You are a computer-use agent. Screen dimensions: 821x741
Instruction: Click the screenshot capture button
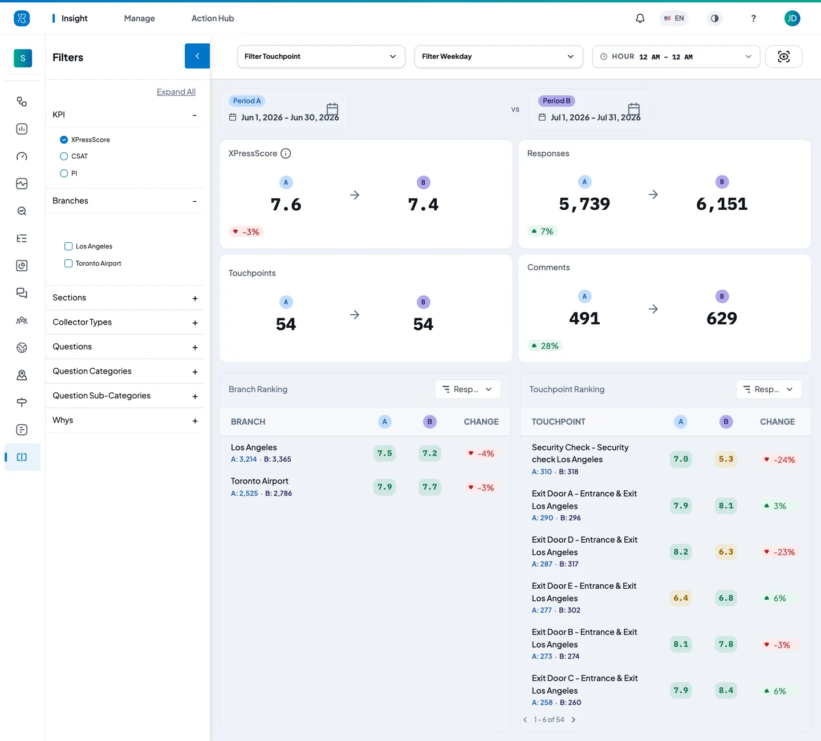point(783,56)
